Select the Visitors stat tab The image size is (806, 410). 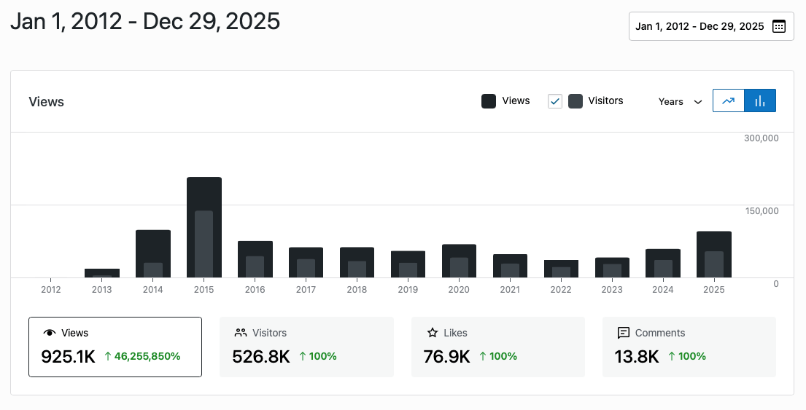click(306, 347)
